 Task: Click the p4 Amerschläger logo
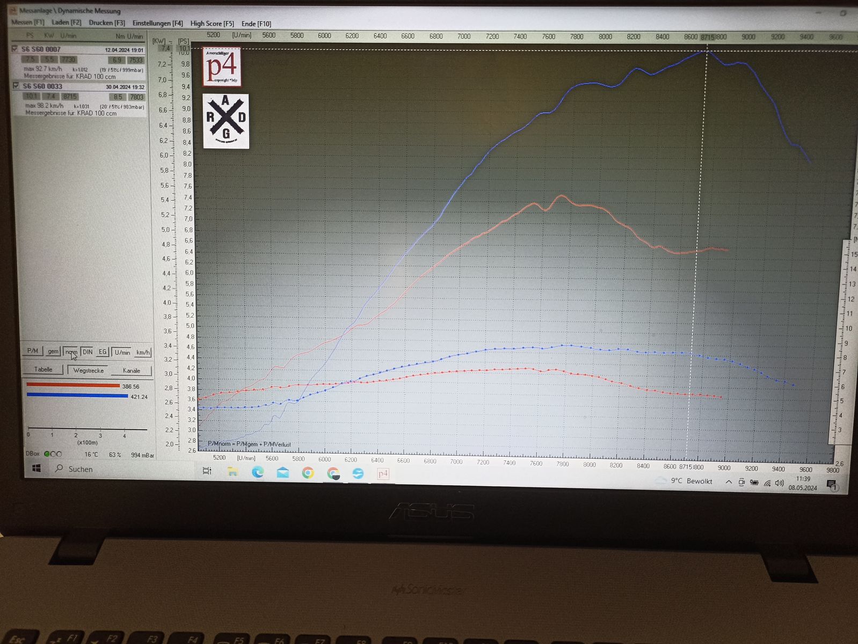pos(221,67)
